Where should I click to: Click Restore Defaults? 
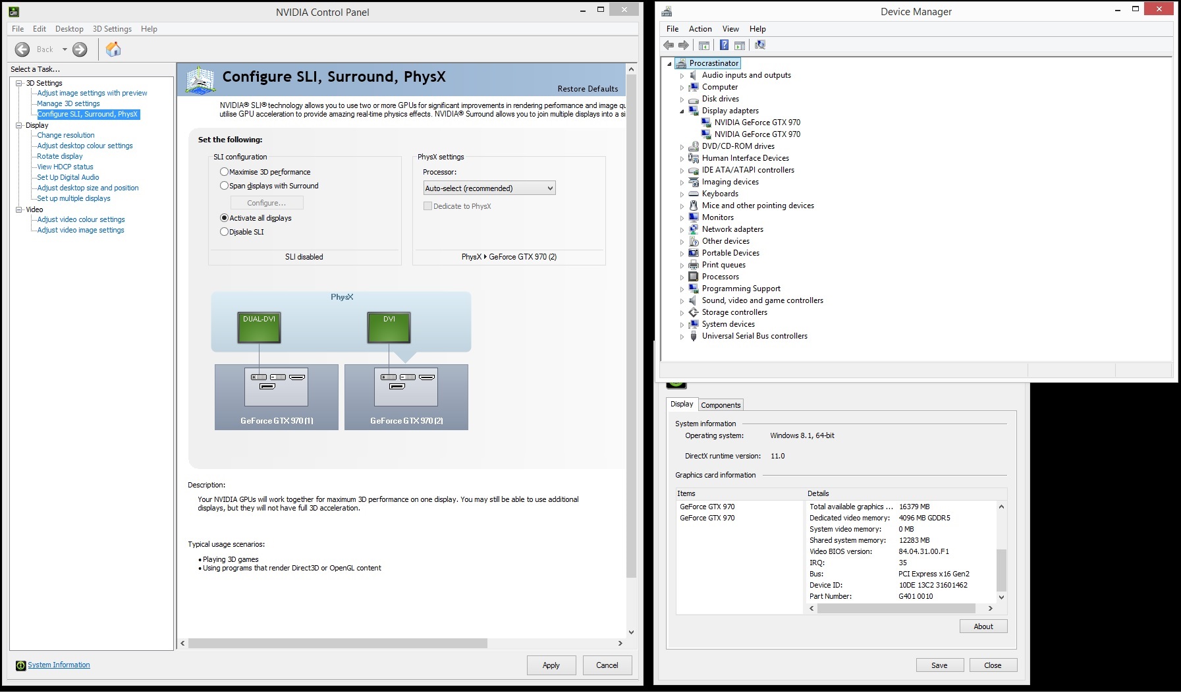588,89
